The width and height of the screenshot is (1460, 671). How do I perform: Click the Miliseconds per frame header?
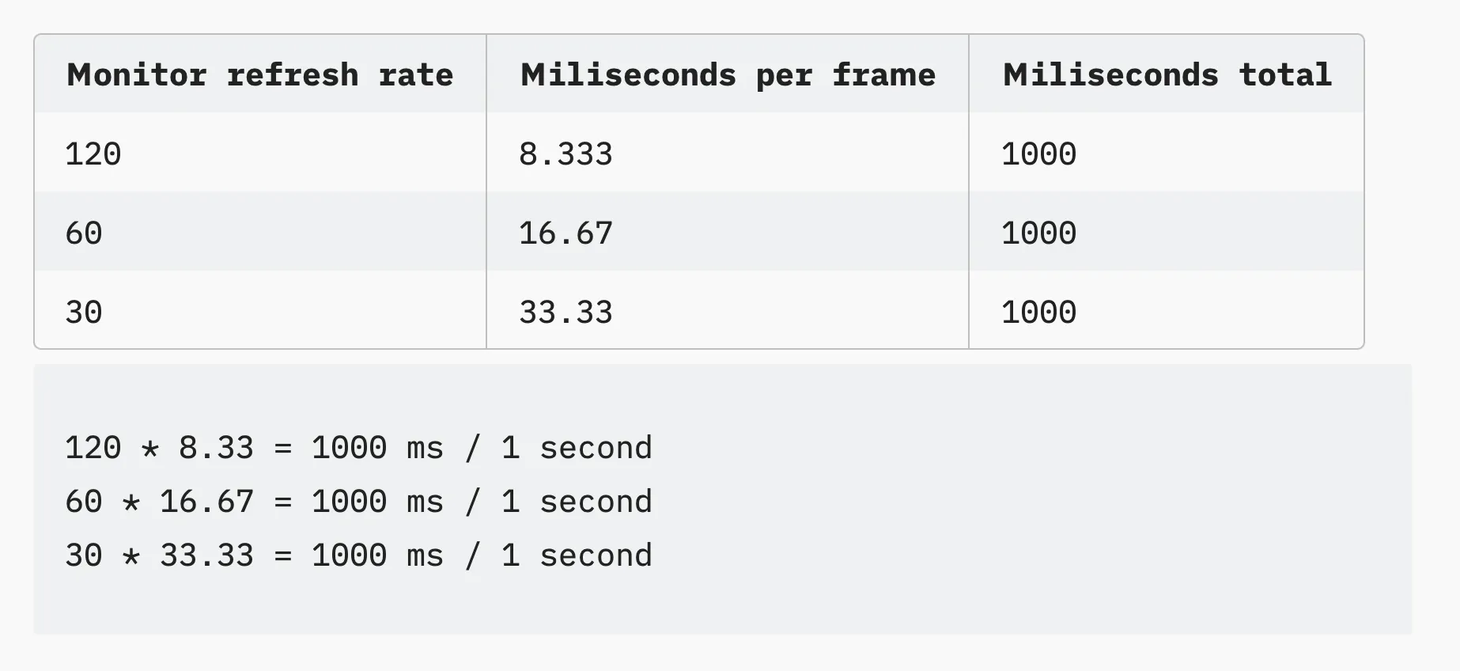pyautogui.click(x=728, y=74)
